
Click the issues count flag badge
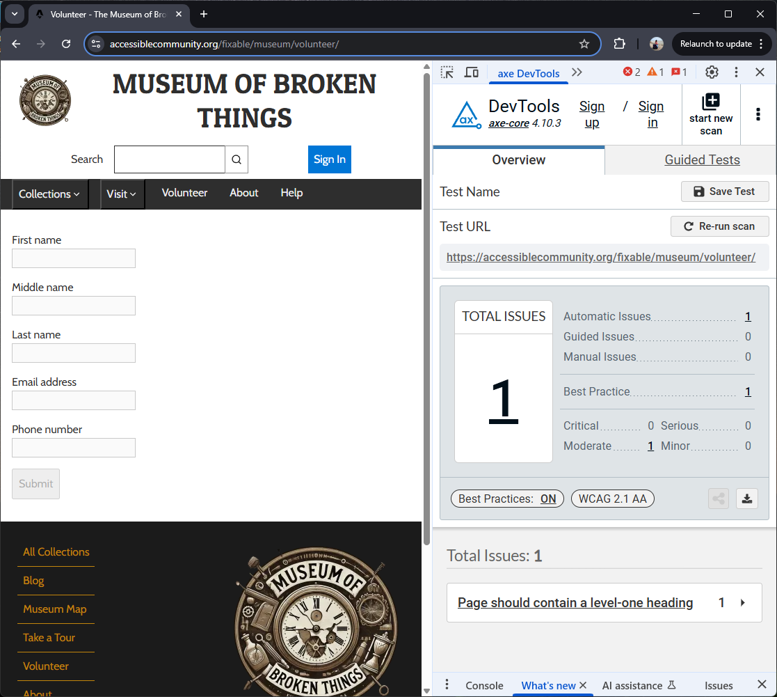679,72
